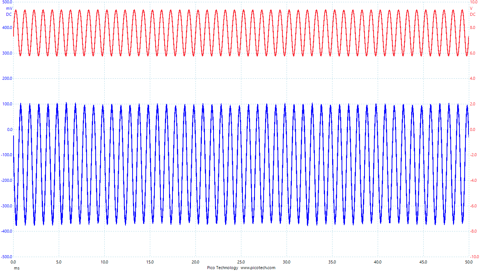Click the 45.0 time axis label
The image size is (482, 271).
[423, 262]
